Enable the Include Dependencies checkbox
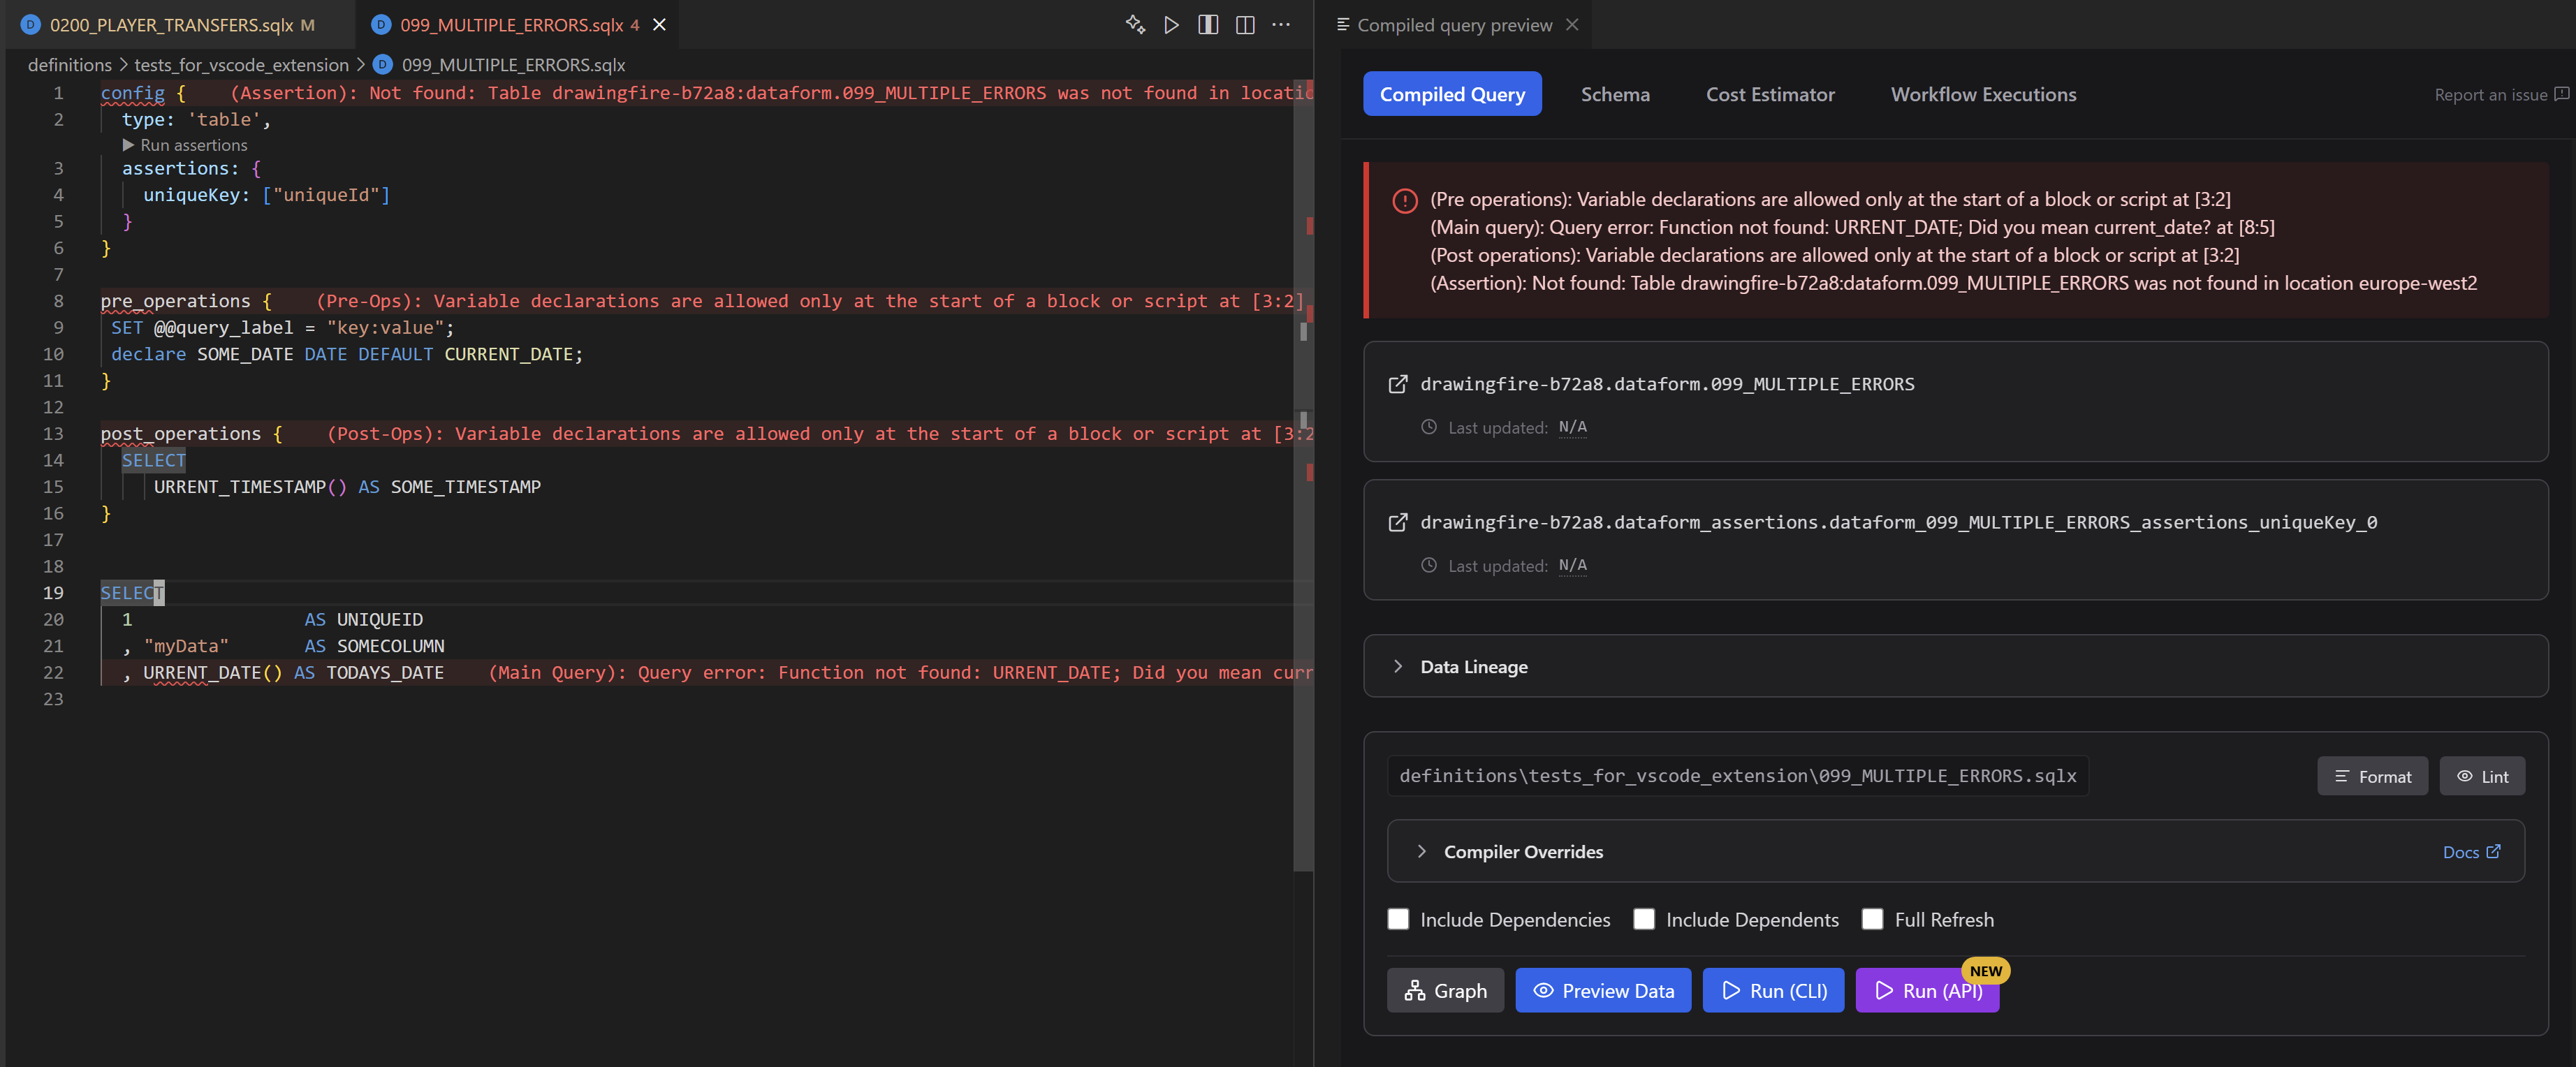The image size is (2576, 1067). click(x=1398, y=919)
